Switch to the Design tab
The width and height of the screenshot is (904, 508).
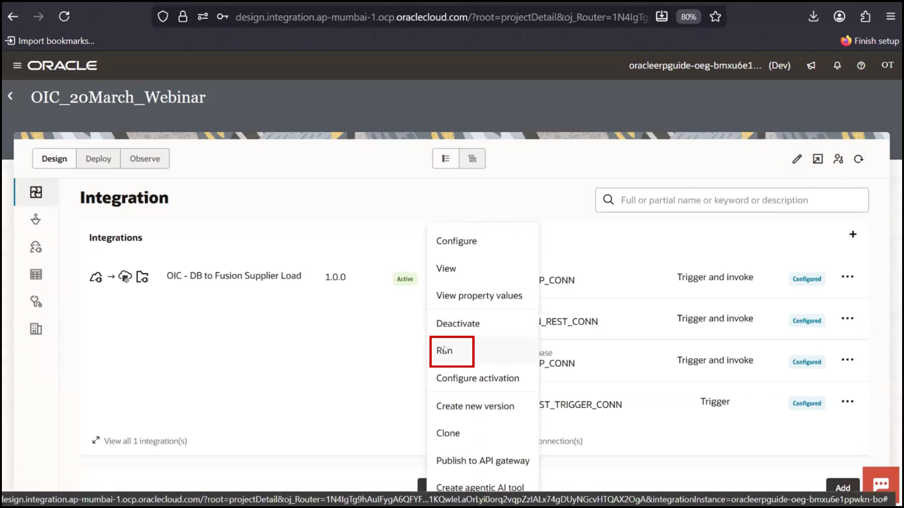coord(54,159)
